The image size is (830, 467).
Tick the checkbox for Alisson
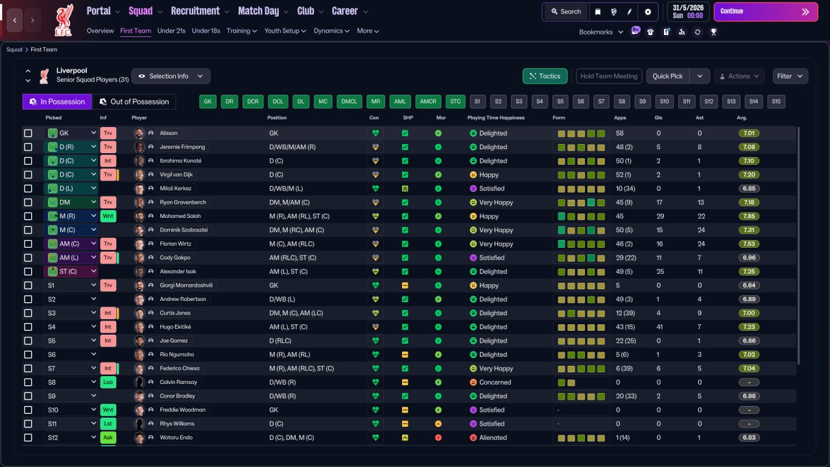click(x=28, y=133)
